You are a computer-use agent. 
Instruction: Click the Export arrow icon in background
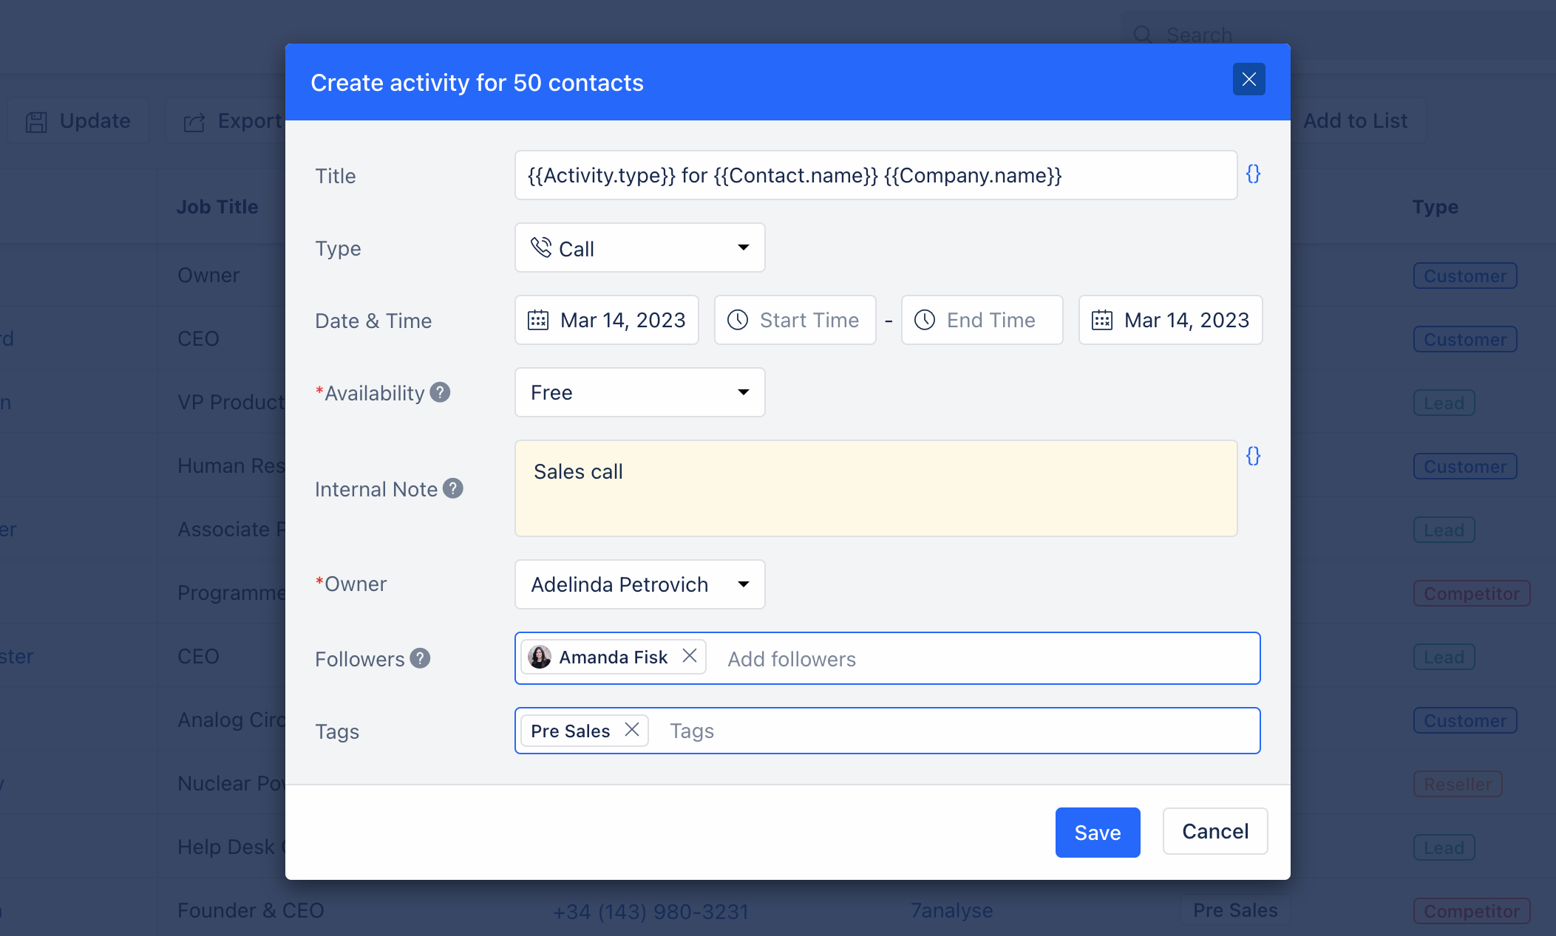pyautogui.click(x=194, y=122)
